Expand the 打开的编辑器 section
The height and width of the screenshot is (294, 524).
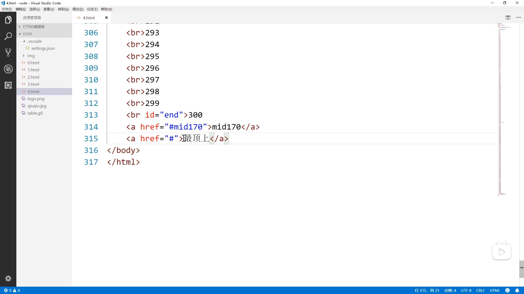(x=34, y=27)
